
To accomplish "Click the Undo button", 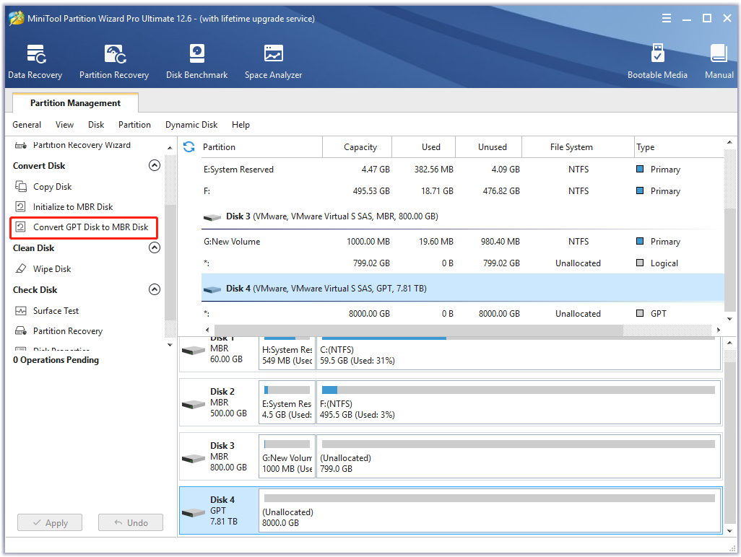I will tap(131, 522).
